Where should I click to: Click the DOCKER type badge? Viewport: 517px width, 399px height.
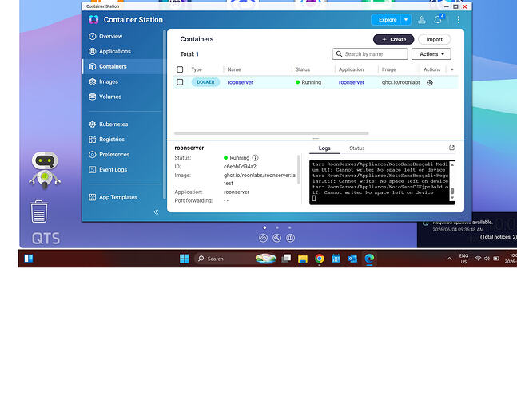pyautogui.click(x=205, y=82)
